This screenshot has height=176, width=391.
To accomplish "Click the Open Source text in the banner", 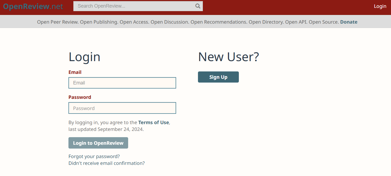I will 323,22.
